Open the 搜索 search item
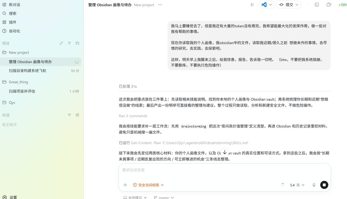The width and height of the screenshot is (347, 199). [9, 13]
